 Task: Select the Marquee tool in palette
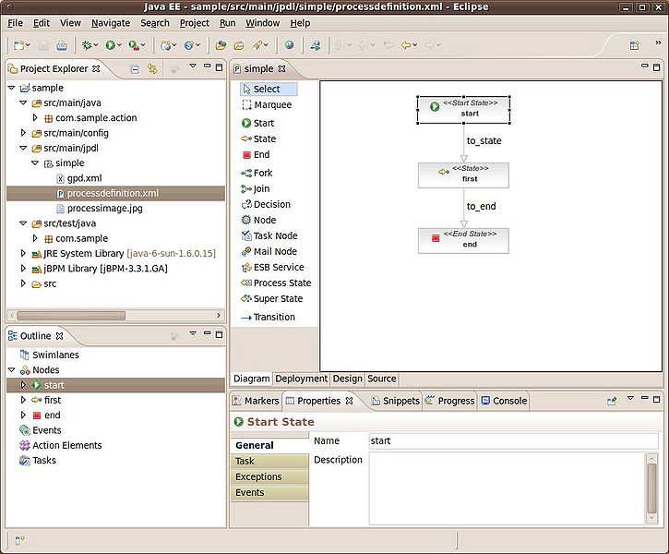pyautogui.click(x=267, y=105)
